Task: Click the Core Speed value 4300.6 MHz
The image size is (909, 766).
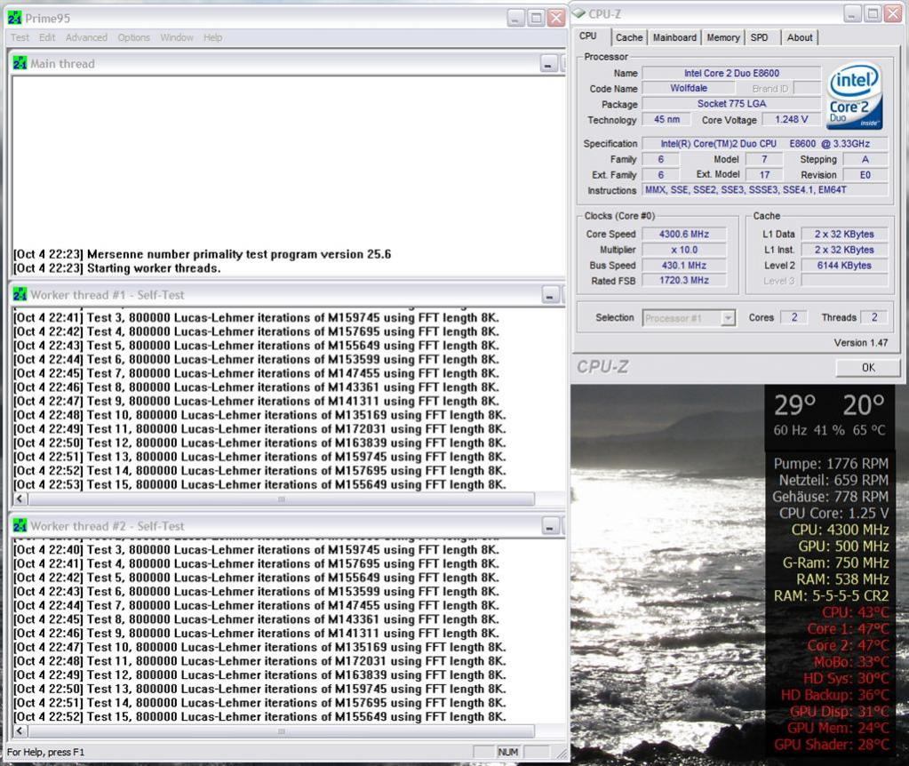Action: click(x=684, y=235)
